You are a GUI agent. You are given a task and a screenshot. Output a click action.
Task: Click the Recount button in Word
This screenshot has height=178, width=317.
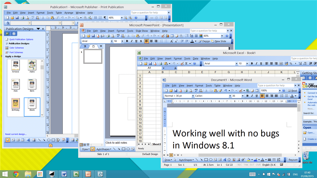click(x=293, y=160)
